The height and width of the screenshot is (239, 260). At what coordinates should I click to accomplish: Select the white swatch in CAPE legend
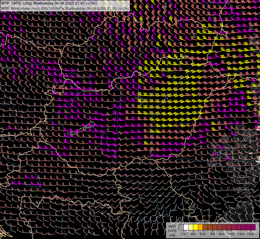point(186,227)
